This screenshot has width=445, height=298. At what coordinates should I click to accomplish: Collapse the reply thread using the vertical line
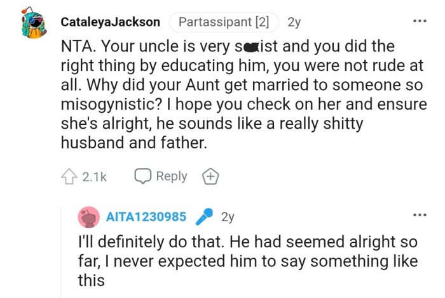pos(62,254)
